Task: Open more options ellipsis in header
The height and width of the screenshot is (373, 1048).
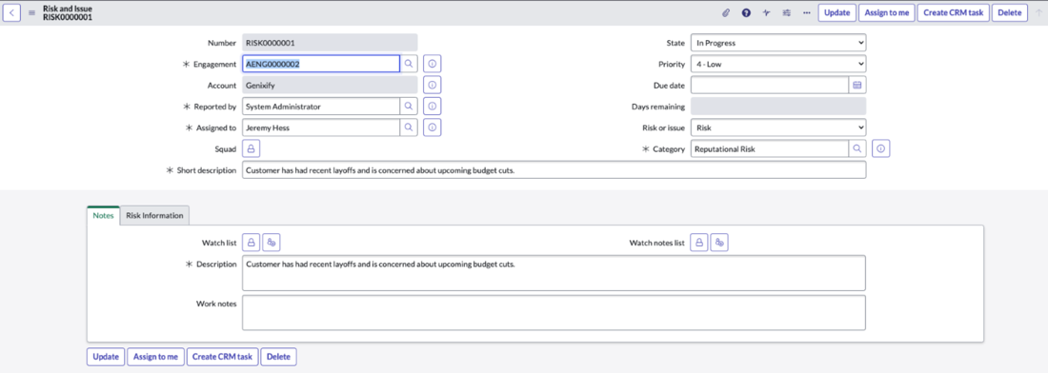Action: (x=806, y=12)
